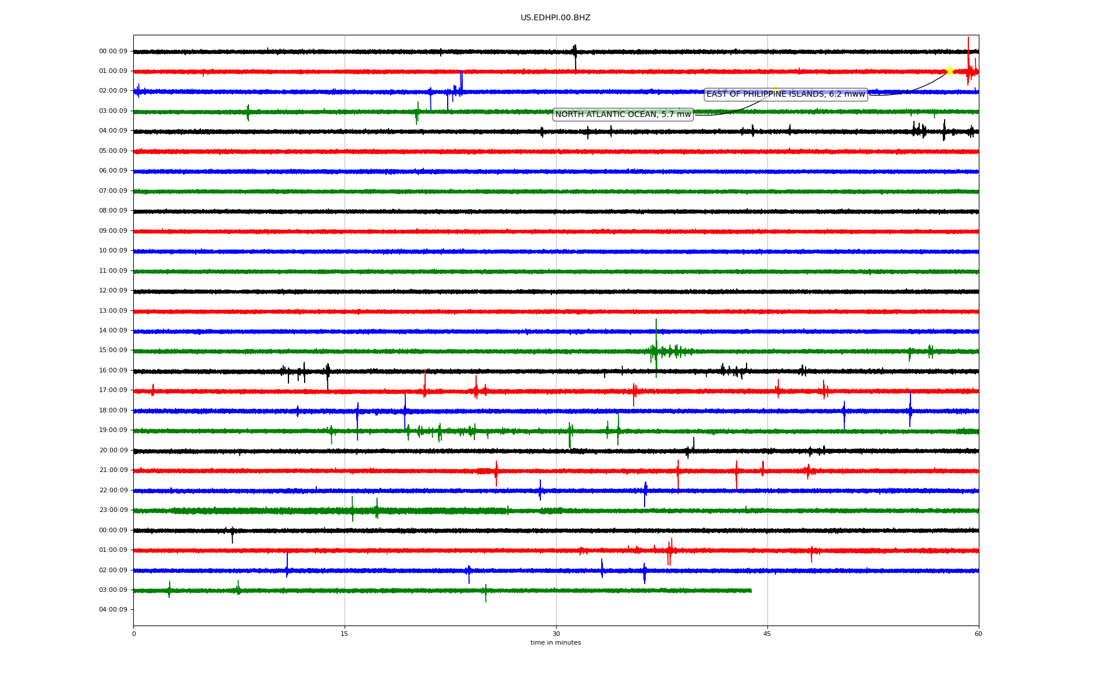Choose the 20:00:09 time label
The height and width of the screenshot is (695, 1112).
(113, 451)
